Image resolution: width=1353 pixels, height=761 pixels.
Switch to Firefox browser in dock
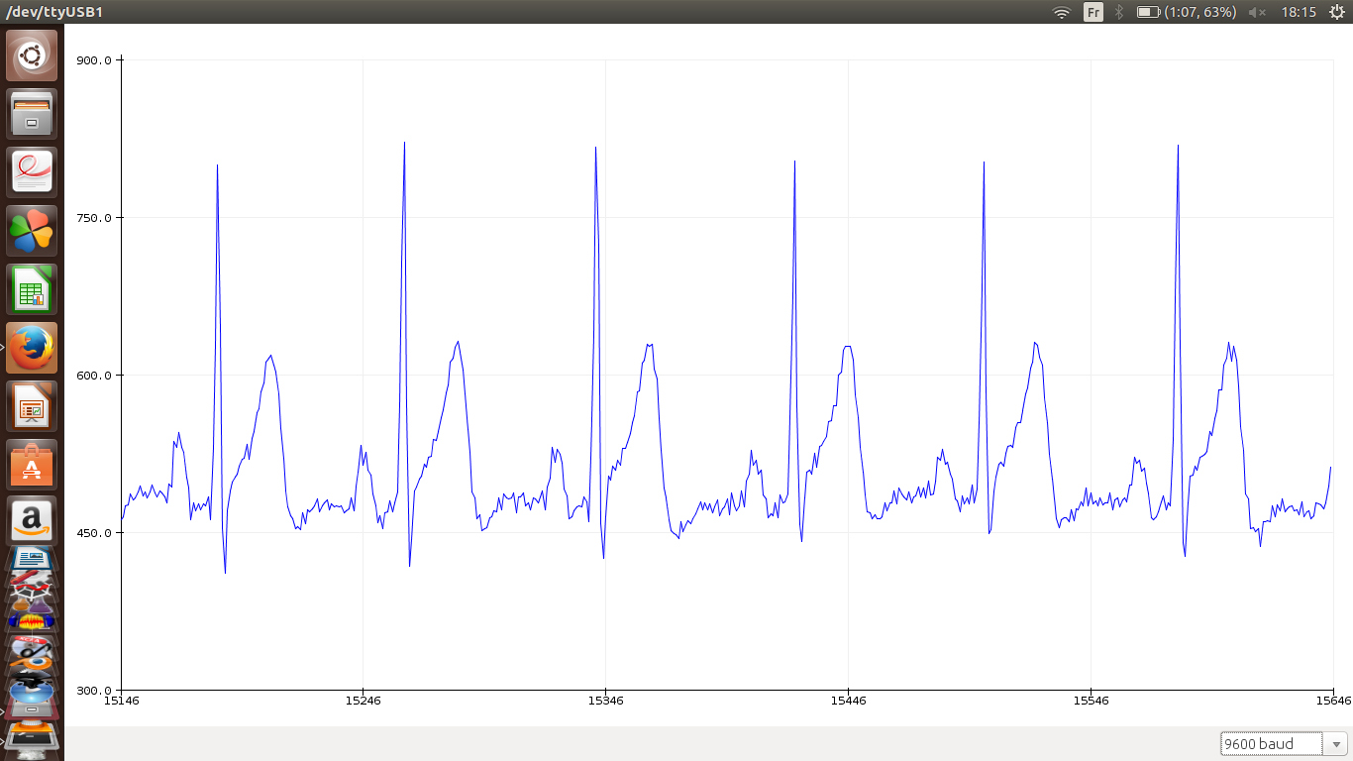(x=32, y=348)
